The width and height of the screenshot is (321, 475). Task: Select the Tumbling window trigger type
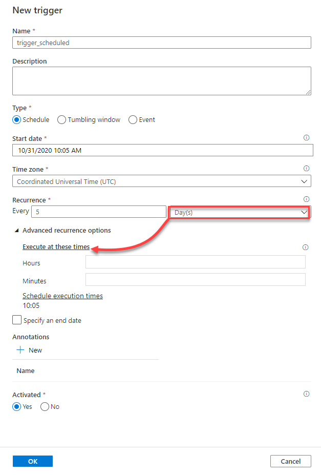62,119
